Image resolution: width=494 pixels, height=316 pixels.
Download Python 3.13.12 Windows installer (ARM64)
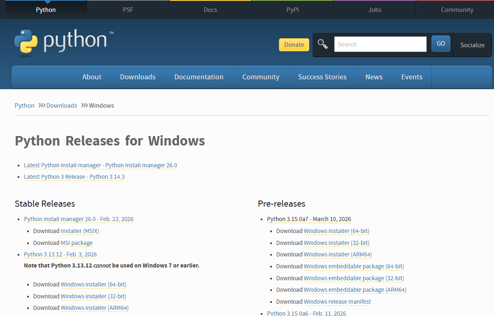(95, 308)
